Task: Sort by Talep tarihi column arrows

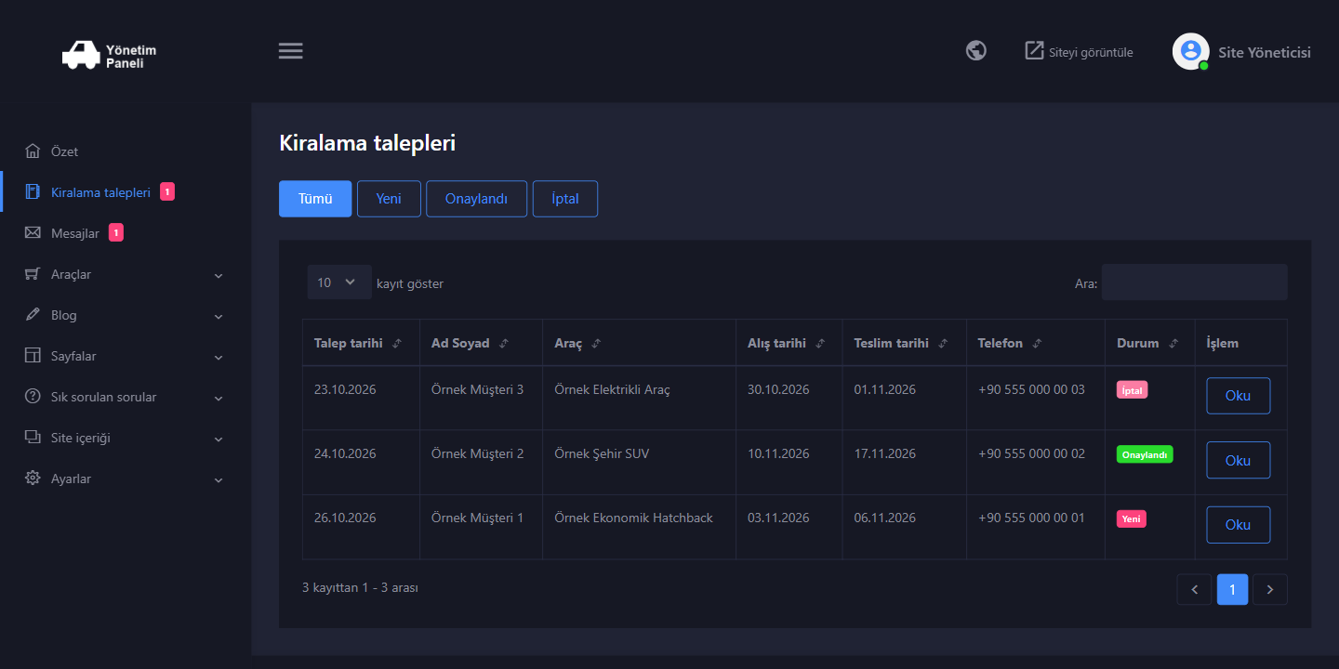Action: point(397,344)
